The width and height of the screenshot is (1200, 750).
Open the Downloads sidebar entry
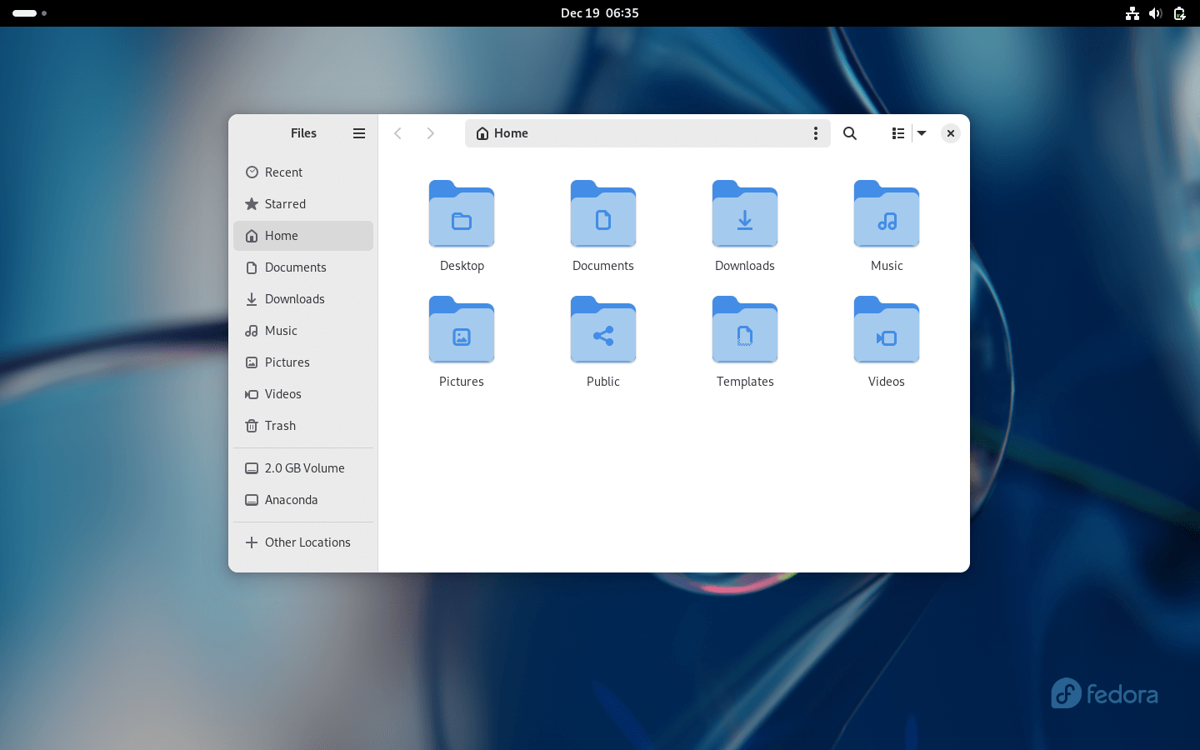(x=294, y=298)
